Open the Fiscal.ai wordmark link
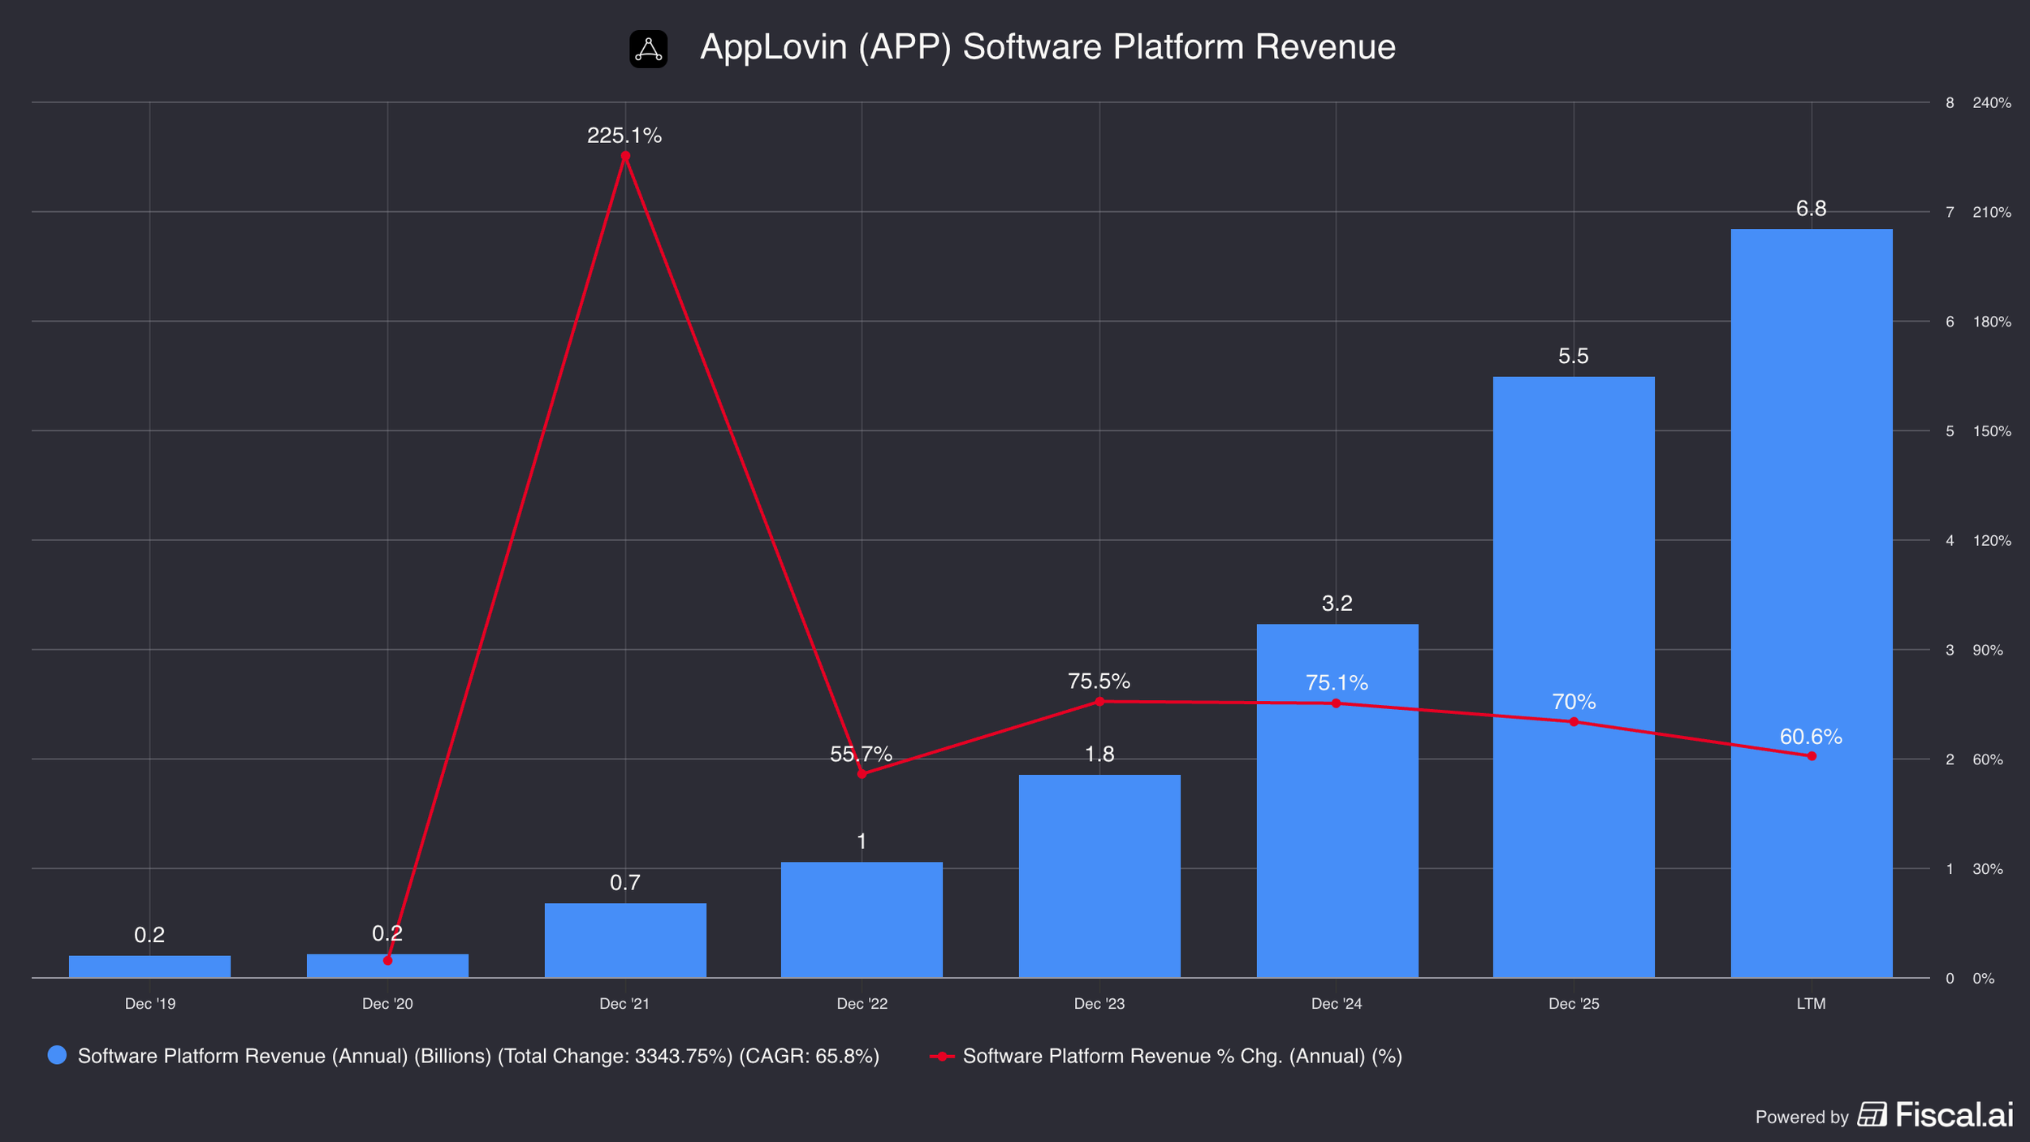Viewport: 2030px width, 1142px height. click(x=1954, y=1114)
